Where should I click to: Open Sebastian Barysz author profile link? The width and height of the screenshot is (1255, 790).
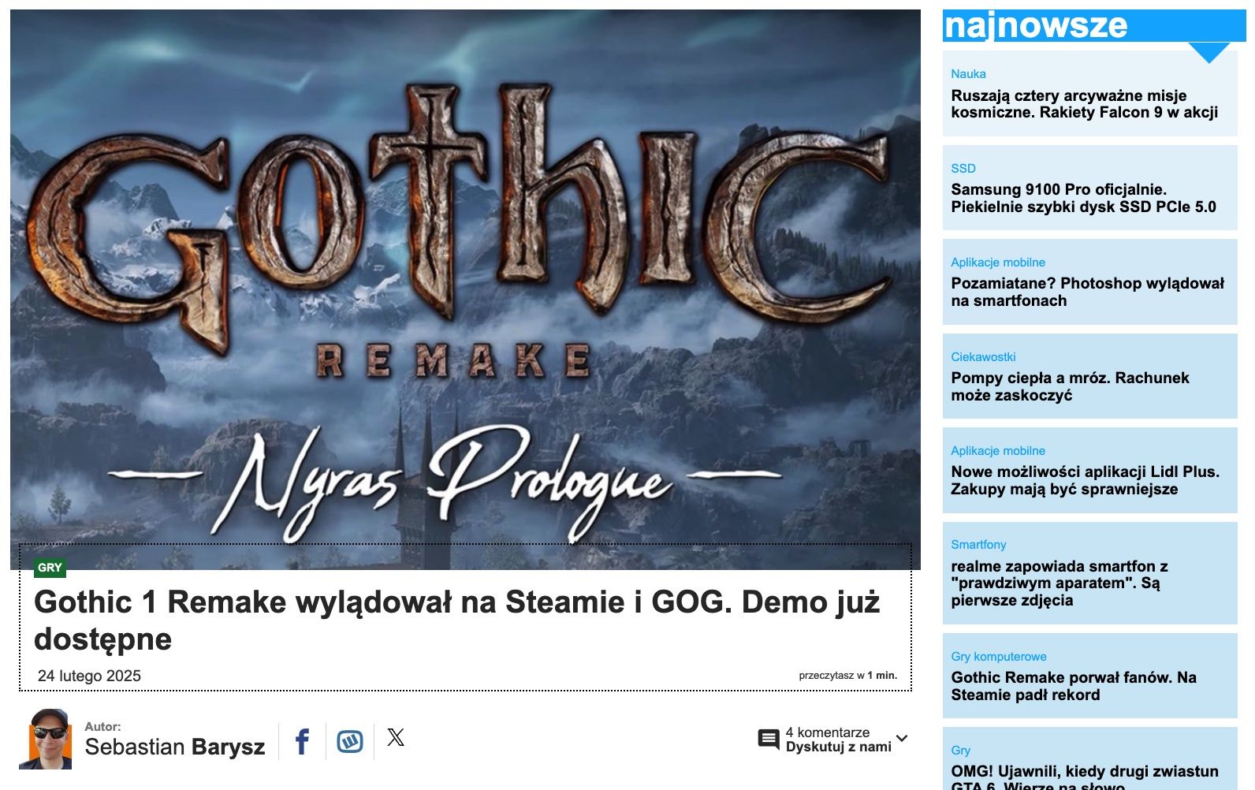[175, 747]
